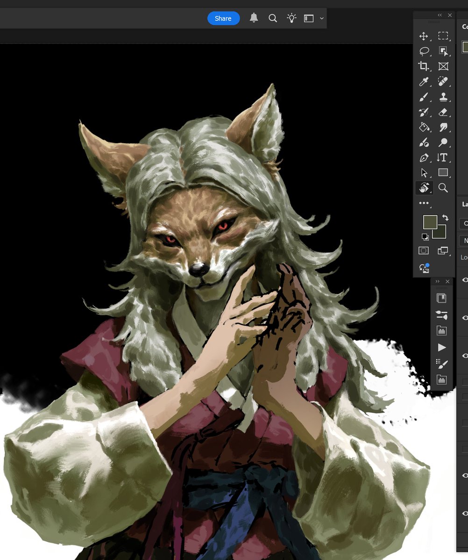Select the History Brush tool

tap(424, 112)
